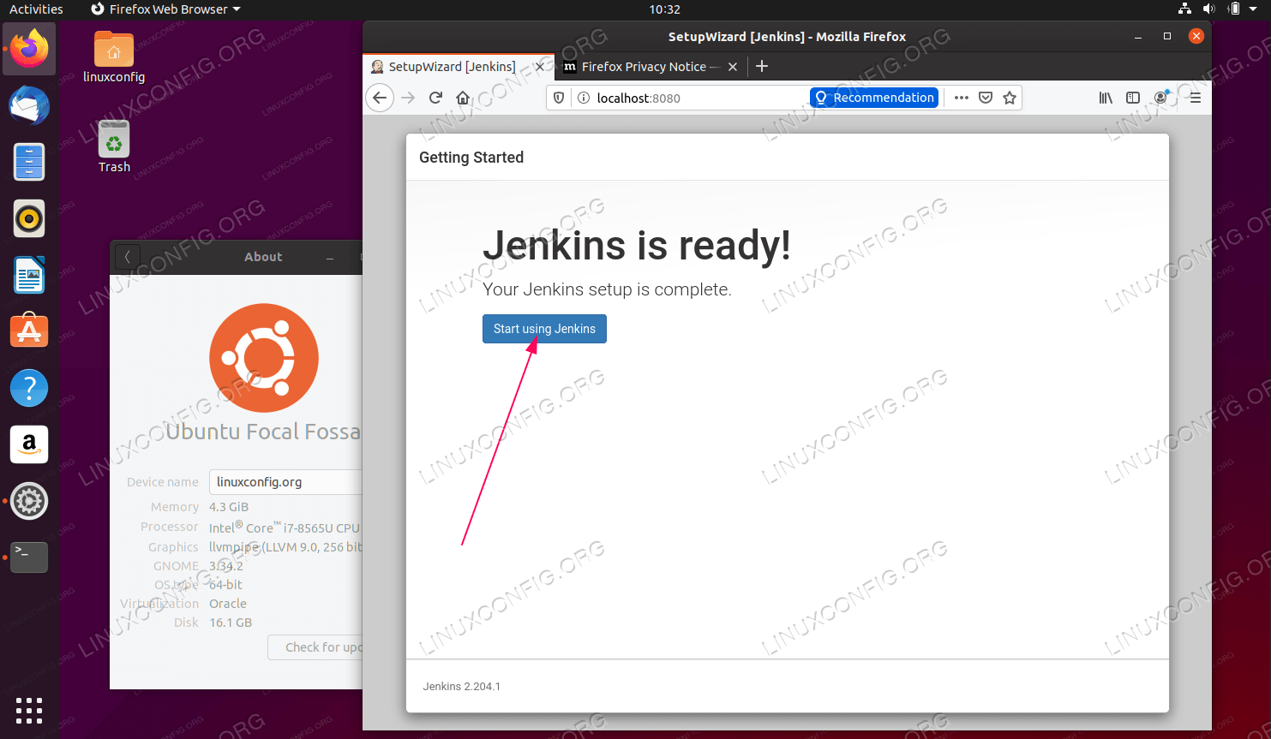This screenshot has width=1271, height=739.
Task: Click the '3.34.2' GNOME version value
Action: (x=226, y=566)
